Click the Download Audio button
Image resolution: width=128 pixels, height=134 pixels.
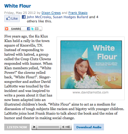(x=89, y=127)
